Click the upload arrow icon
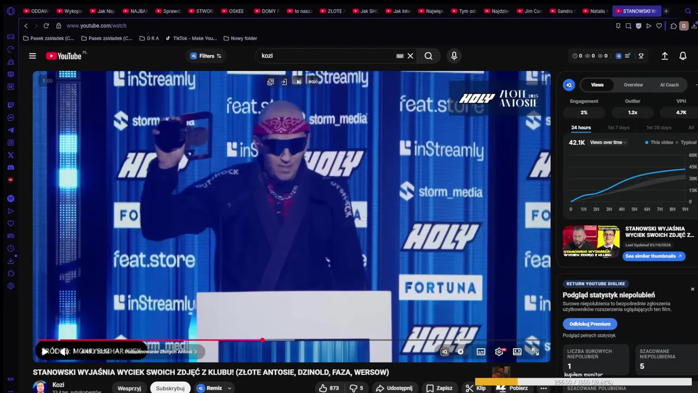The image size is (698, 393). coord(665,56)
